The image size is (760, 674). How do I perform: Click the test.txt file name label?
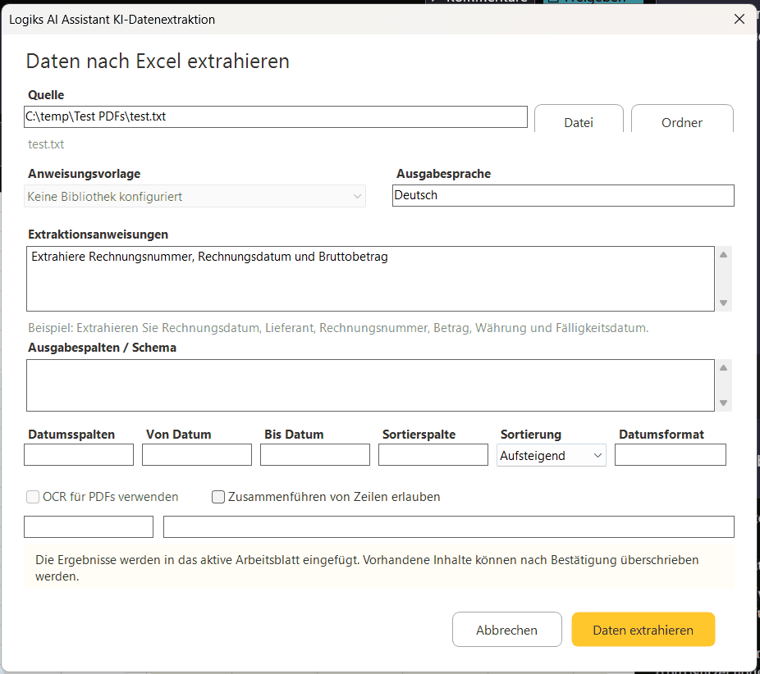(x=46, y=144)
